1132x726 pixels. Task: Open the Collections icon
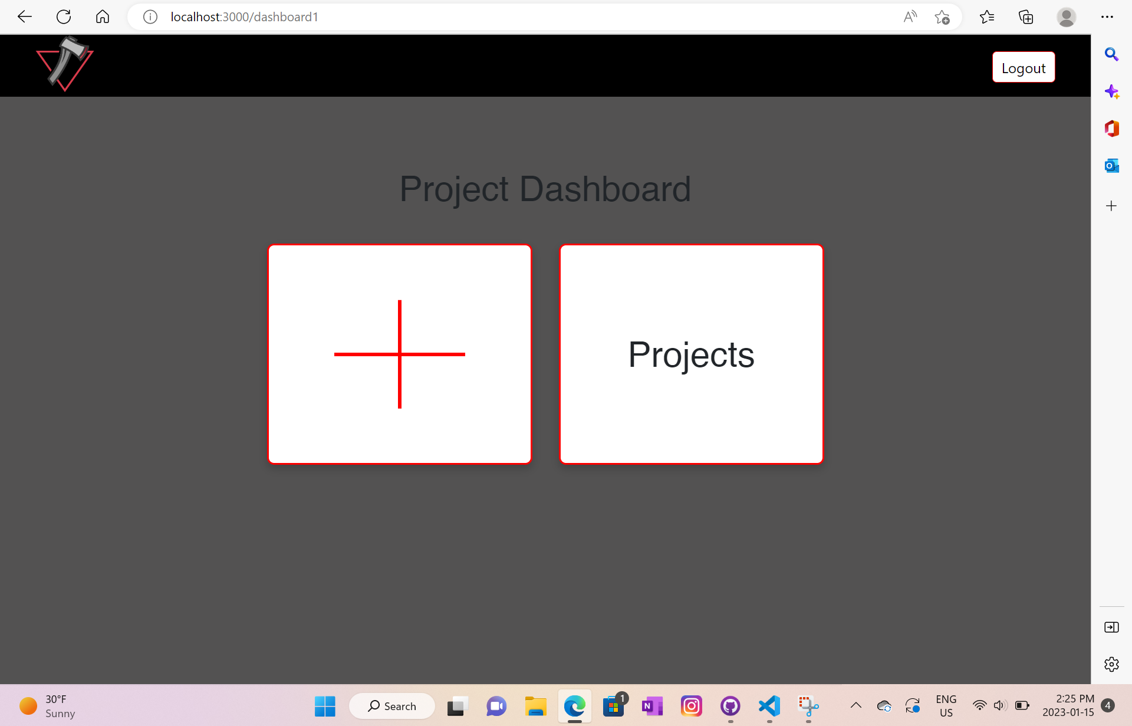click(x=1026, y=17)
